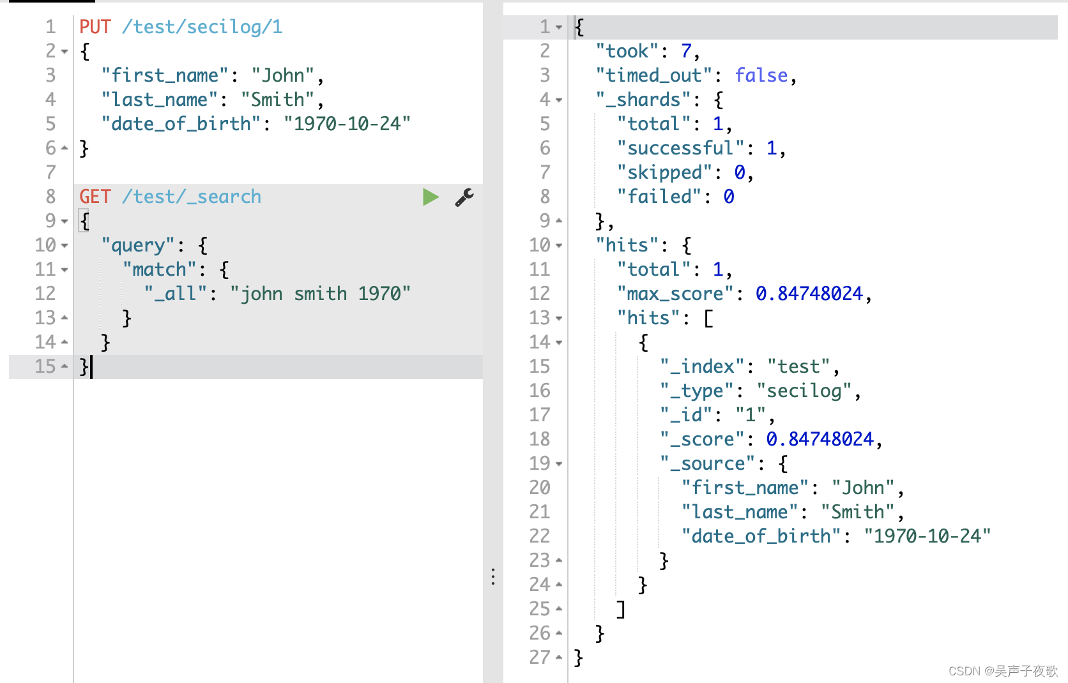Click the GET /test/_search request line
The height and width of the screenshot is (683, 1068).
pyautogui.click(x=170, y=197)
